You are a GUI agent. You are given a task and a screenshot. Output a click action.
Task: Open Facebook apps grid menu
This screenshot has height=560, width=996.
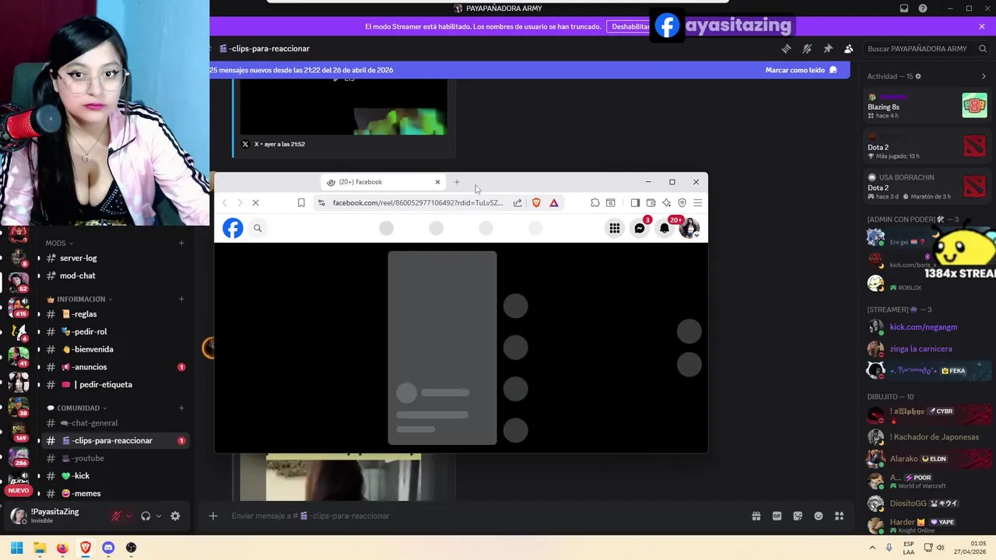coord(615,228)
